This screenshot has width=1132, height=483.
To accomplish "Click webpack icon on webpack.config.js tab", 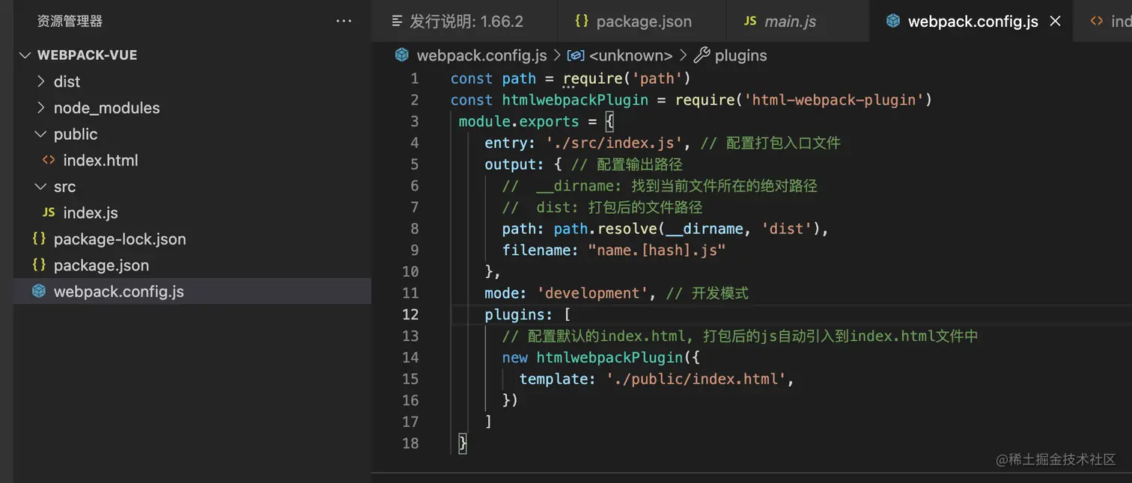I will [x=892, y=21].
